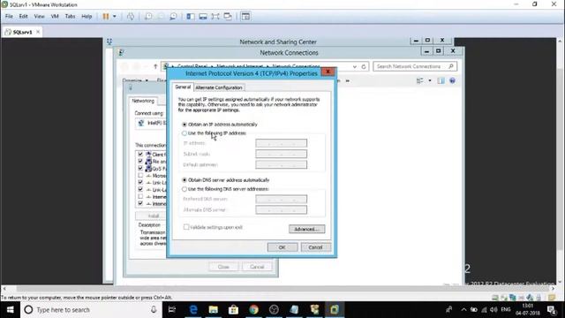This screenshot has width=565, height=318.
Task: Open the Edit menu
Action: click(24, 16)
